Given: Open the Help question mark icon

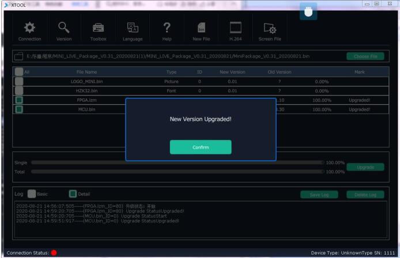Looking at the screenshot, I should [x=167, y=28].
